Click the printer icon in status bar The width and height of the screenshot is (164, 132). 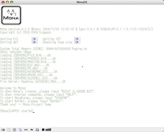point(37,130)
